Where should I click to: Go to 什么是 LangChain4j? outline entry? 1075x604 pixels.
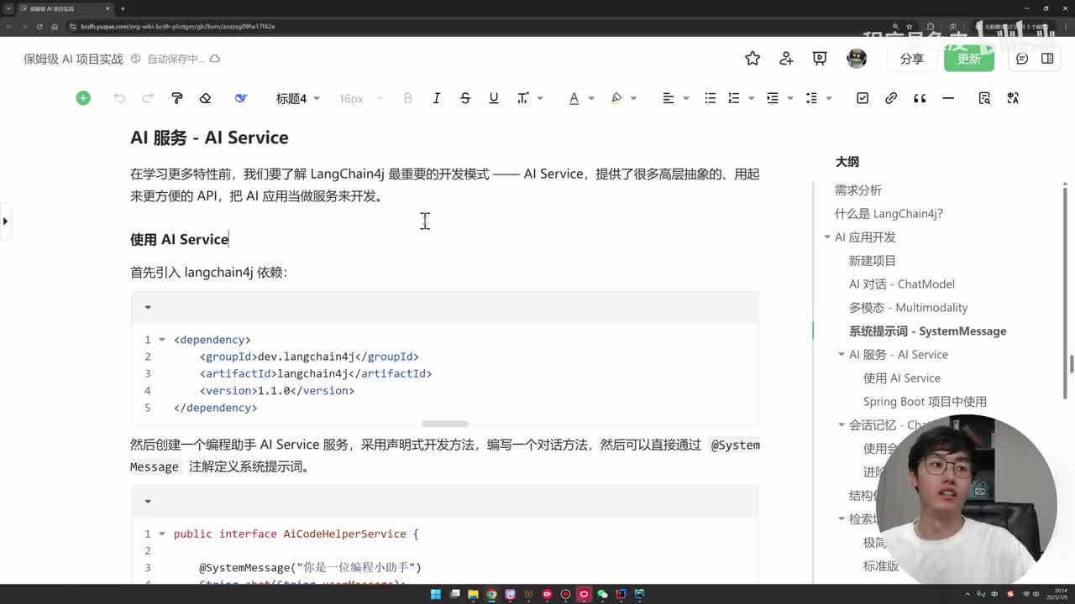889,214
